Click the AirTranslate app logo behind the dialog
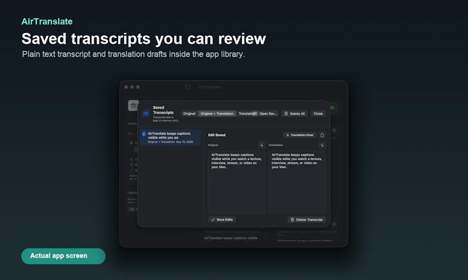This screenshot has width=468, height=280. point(133,105)
